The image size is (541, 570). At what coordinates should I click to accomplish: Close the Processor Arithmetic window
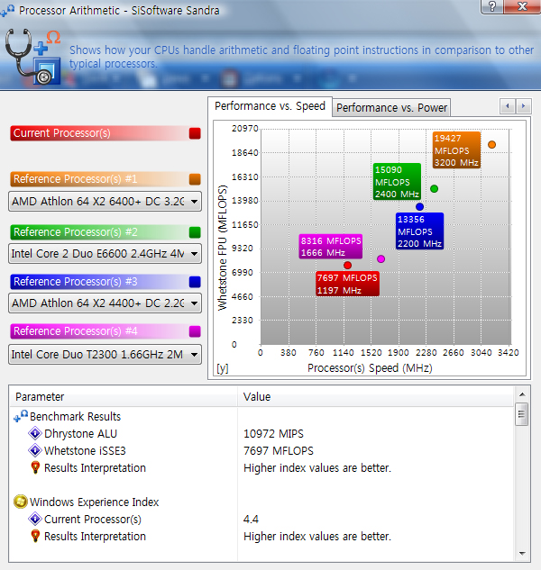[522, 6]
